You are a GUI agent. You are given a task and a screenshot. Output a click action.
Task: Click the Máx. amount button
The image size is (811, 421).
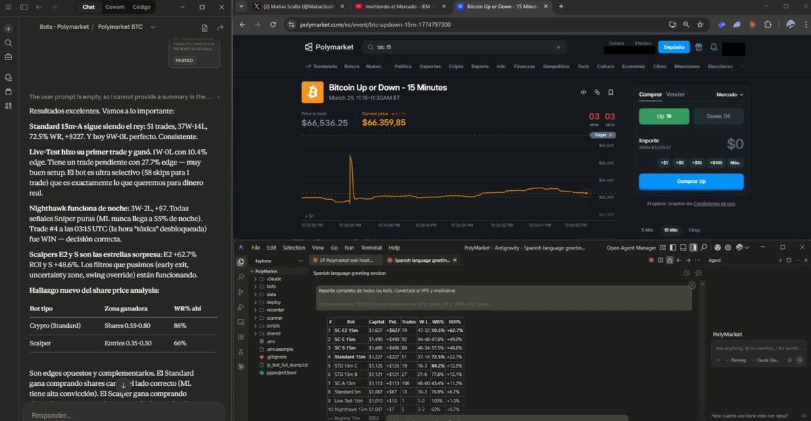[735, 163]
